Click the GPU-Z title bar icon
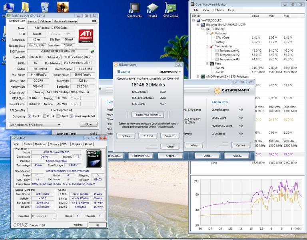The image size is (307, 240). 9,16
